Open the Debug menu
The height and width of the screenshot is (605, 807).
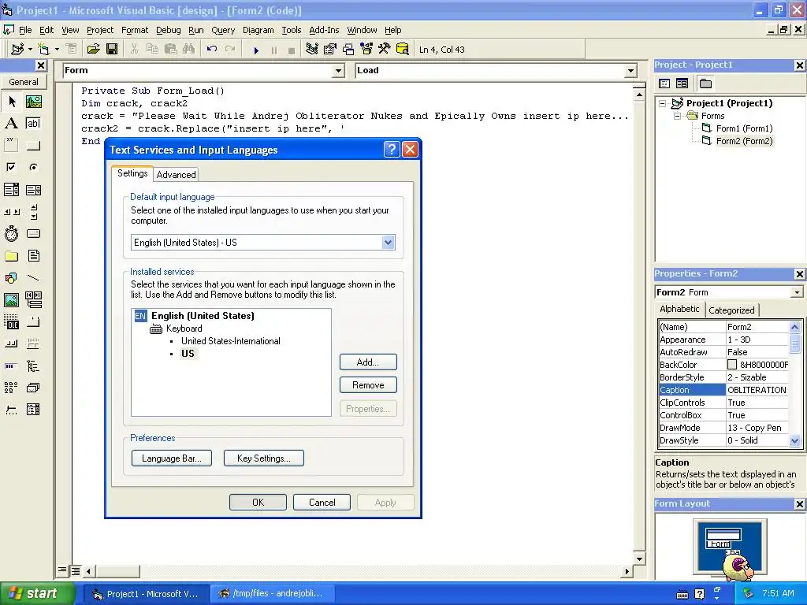click(x=169, y=30)
